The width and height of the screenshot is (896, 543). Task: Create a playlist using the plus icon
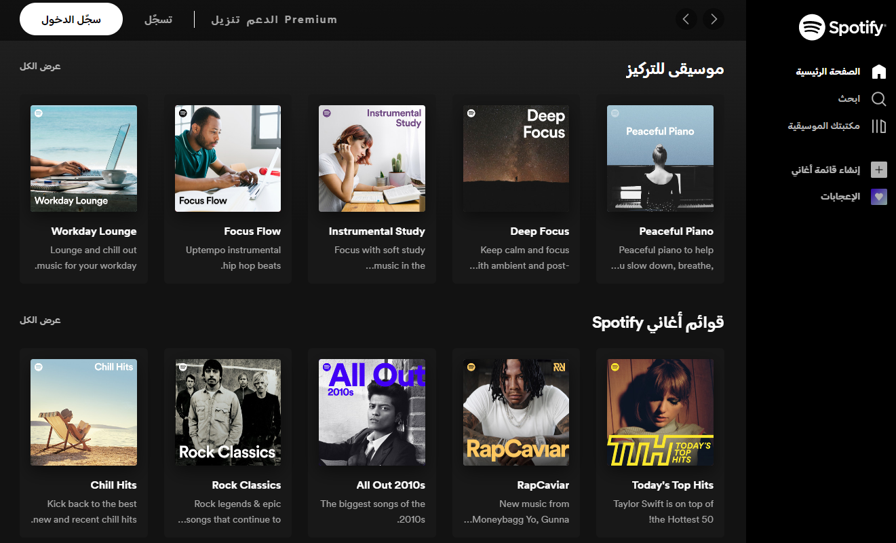tap(879, 170)
